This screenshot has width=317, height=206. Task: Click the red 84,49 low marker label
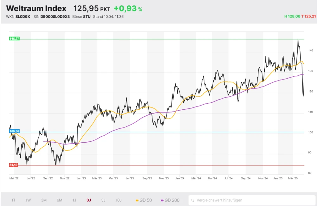click(x=14, y=164)
